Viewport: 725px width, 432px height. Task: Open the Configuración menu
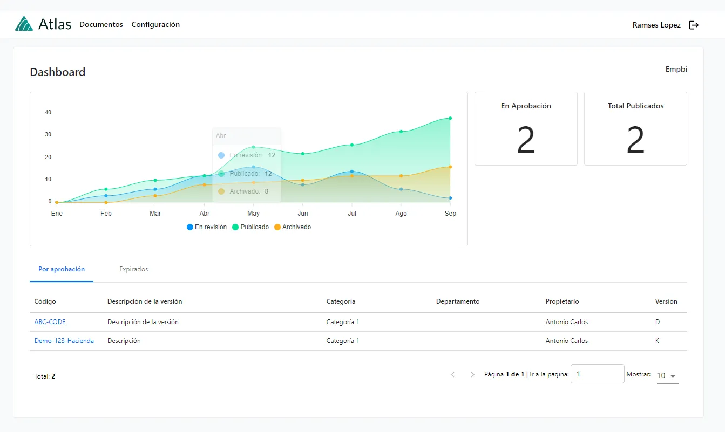pos(155,24)
